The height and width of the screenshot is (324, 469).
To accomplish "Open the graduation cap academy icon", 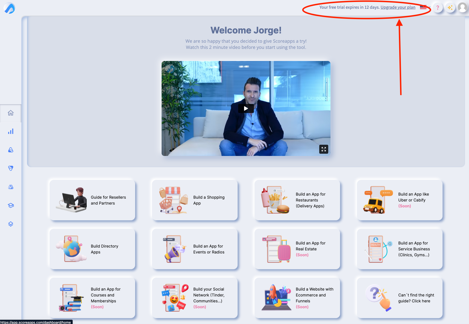I will point(11,205).
